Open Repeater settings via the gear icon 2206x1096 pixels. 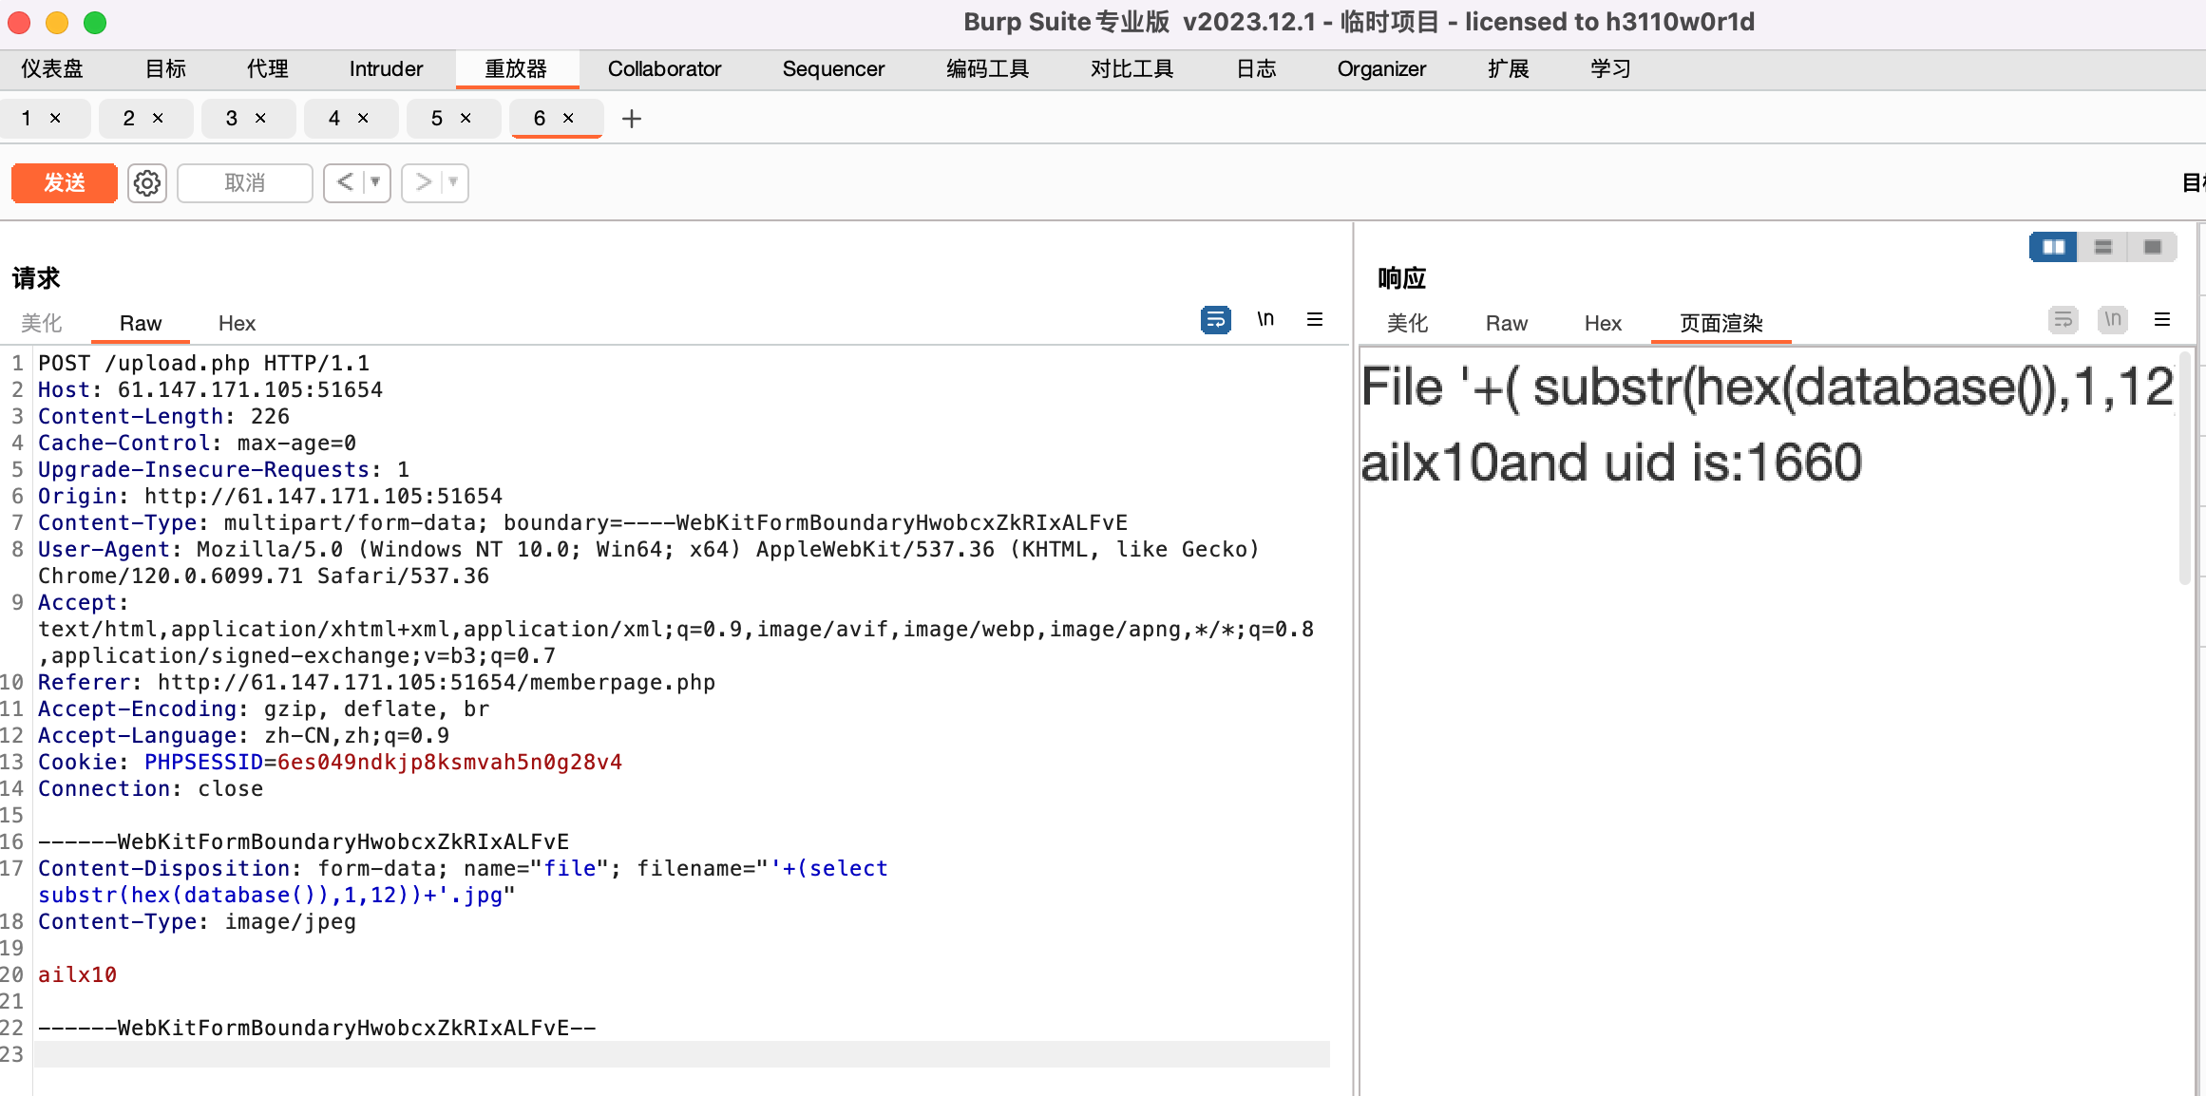click(x=146, y=182)
